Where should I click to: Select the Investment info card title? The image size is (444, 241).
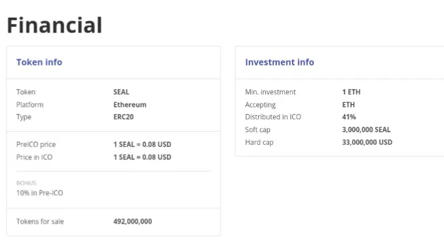point(280,62)
